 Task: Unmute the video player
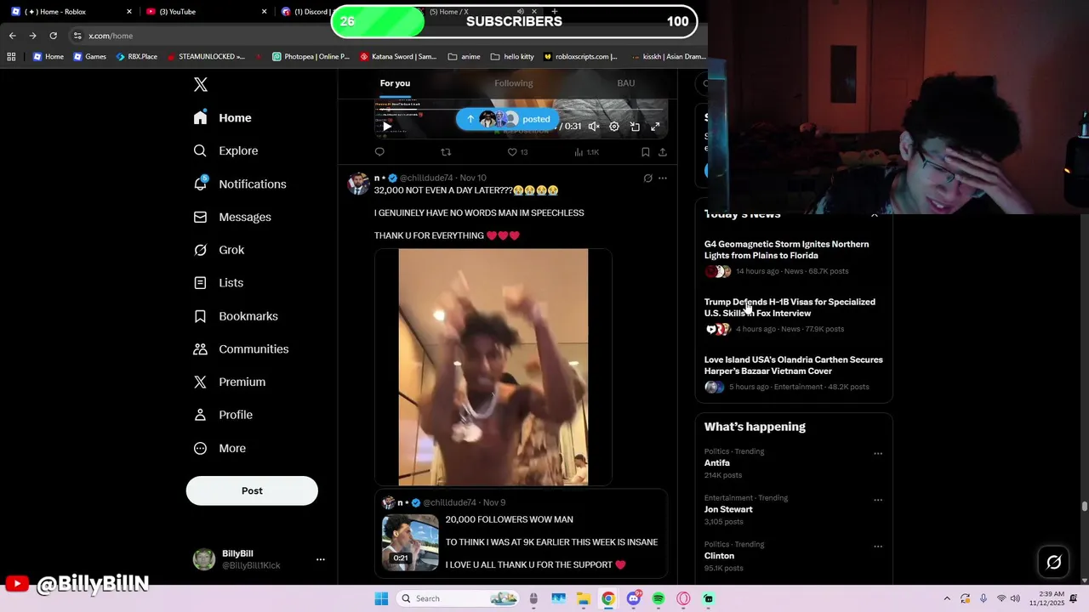coord(594,127)
